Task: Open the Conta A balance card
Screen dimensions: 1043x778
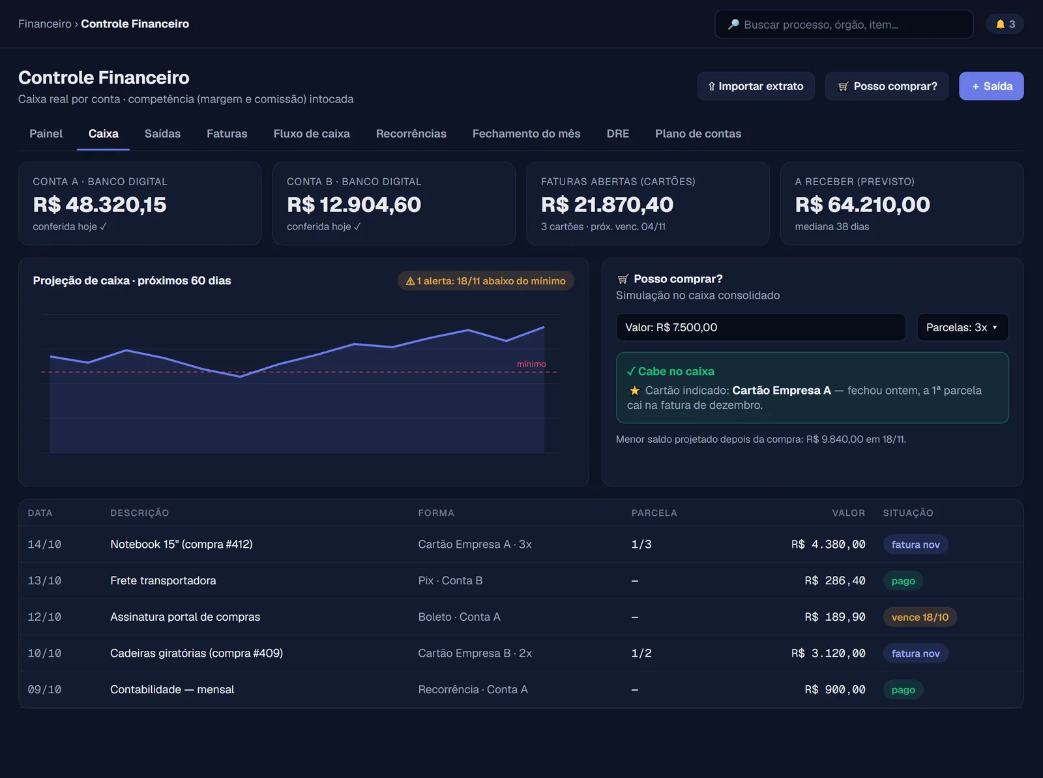Action: (x=140, y=203)
